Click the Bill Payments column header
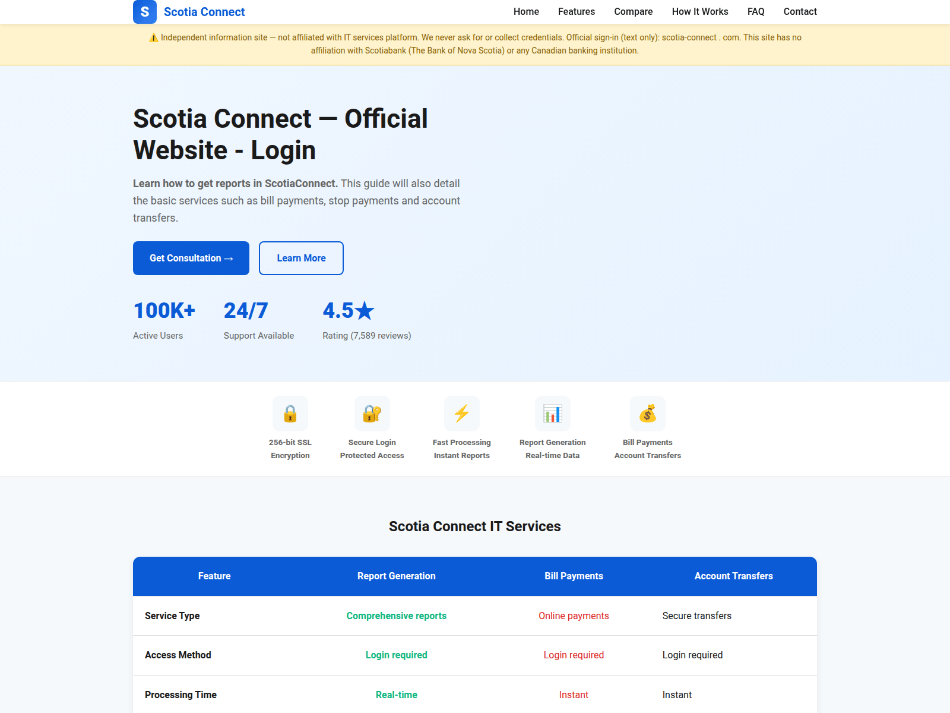950x713 pixels. tap(574, 576)
